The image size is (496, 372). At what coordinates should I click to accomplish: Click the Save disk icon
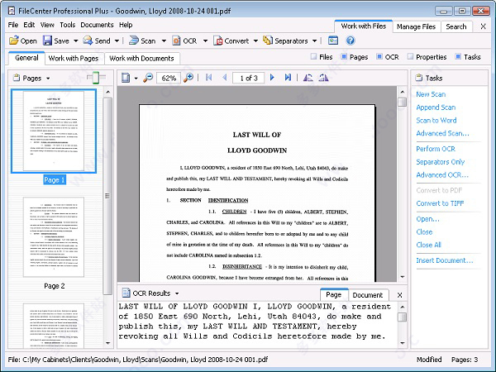tap(46, 41)
